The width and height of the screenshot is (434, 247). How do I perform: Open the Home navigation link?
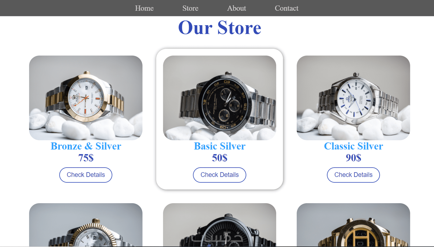144,8
